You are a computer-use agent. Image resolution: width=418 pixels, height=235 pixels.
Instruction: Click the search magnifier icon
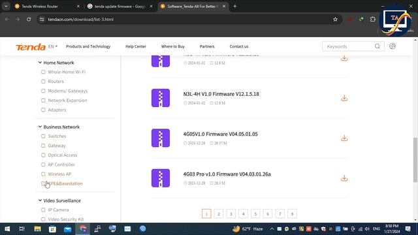378,46
